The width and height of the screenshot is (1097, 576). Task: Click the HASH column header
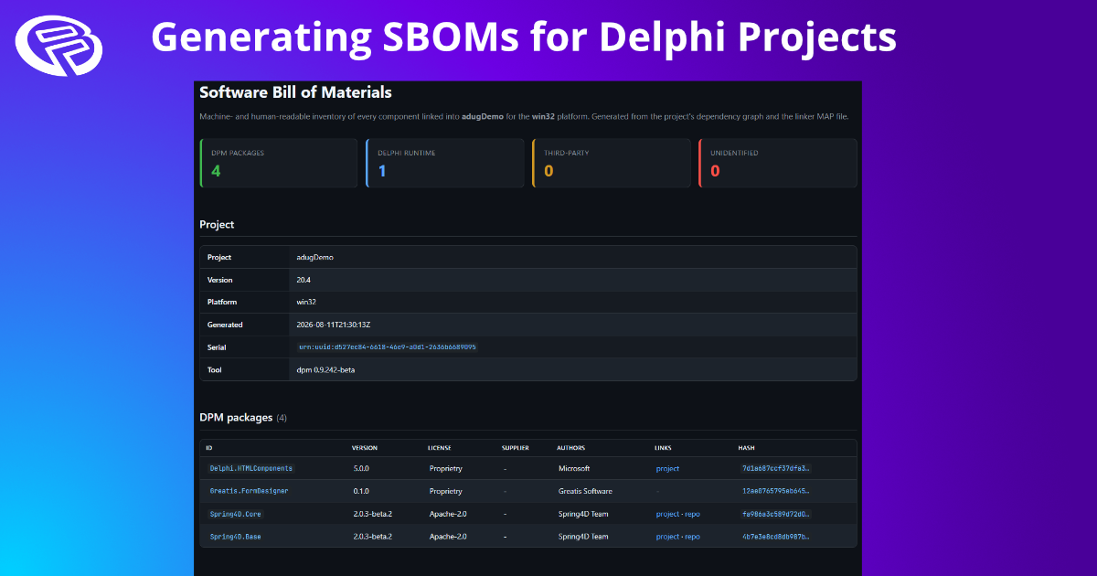(747, 448)
